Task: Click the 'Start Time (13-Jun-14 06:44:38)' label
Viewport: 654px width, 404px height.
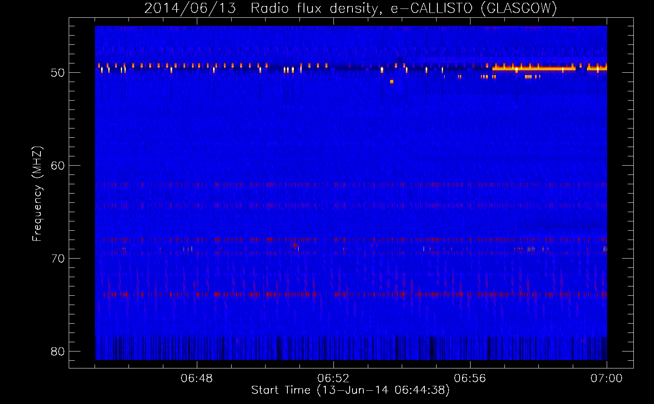Action: 350,390
